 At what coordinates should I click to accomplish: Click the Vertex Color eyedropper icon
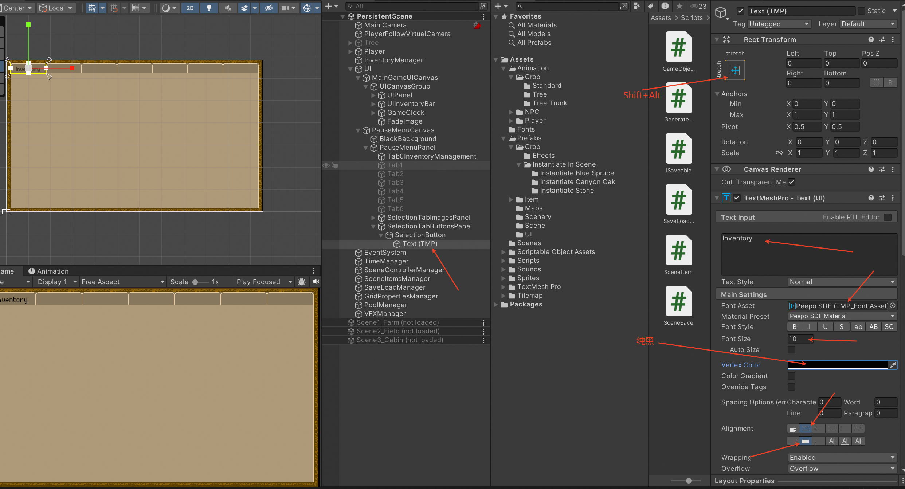pos(893,365)
